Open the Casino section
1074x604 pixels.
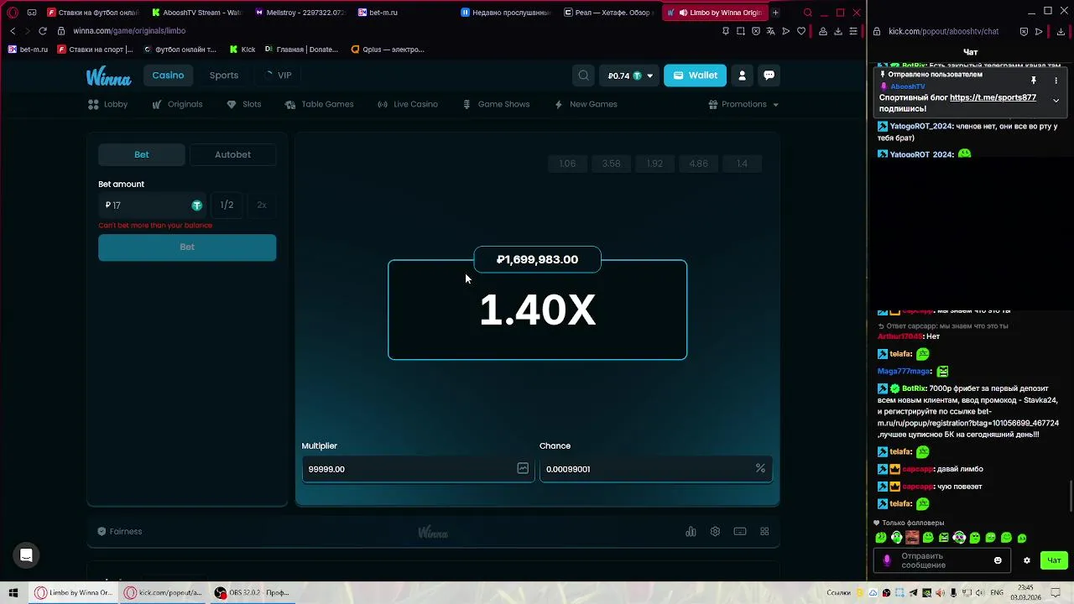pos(168,75)
